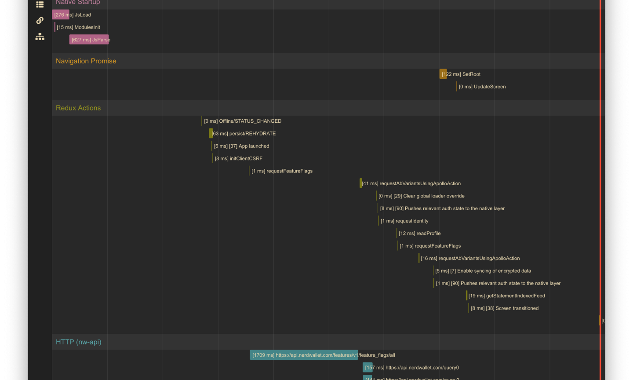Expand the HTTP (nw-api) section header
Viewport: 633px width, 380px height.
78,342
